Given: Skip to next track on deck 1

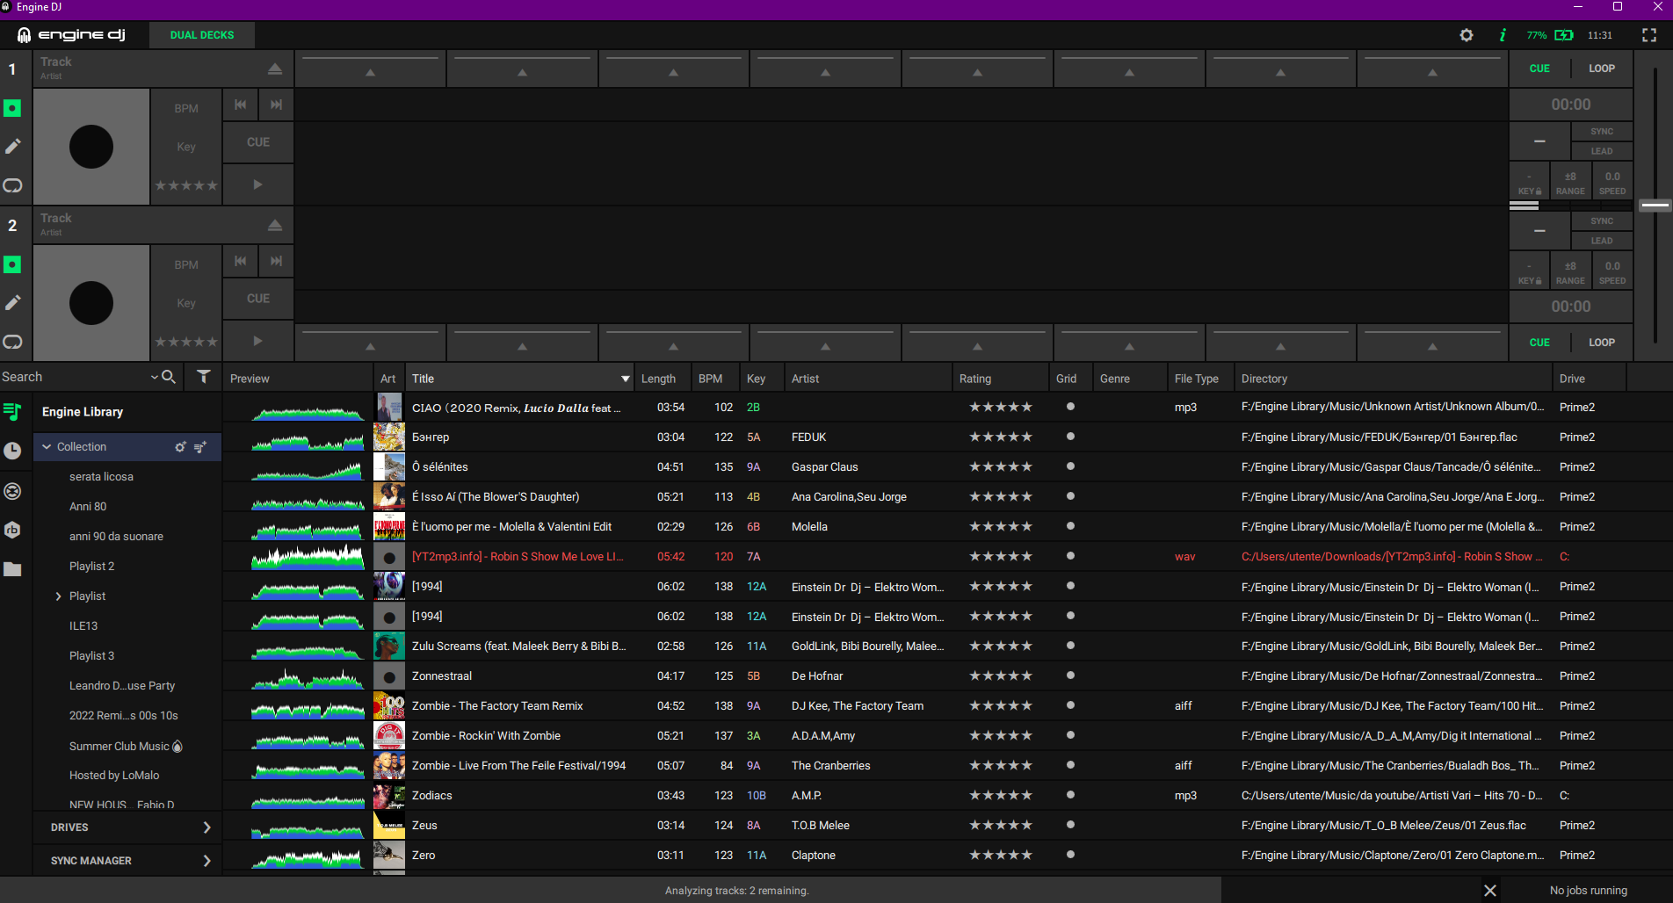Looking at the screenshot, I should click(x=276, y=105).
